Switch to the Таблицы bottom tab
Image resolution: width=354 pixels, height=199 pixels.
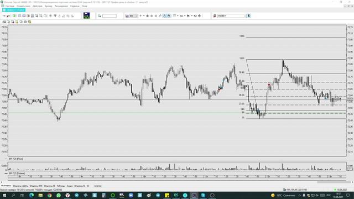tap(61, 186)
